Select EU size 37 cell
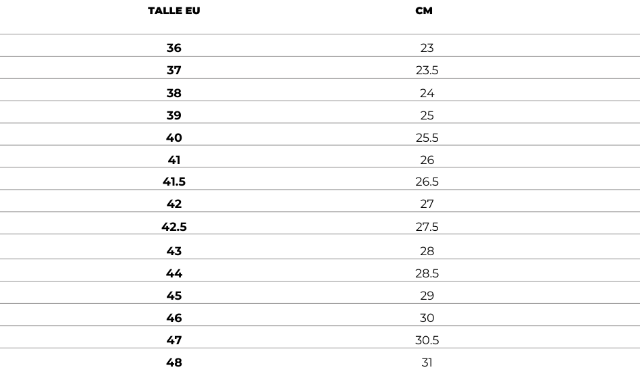640x376 pixels. click(x=174, y=70)
